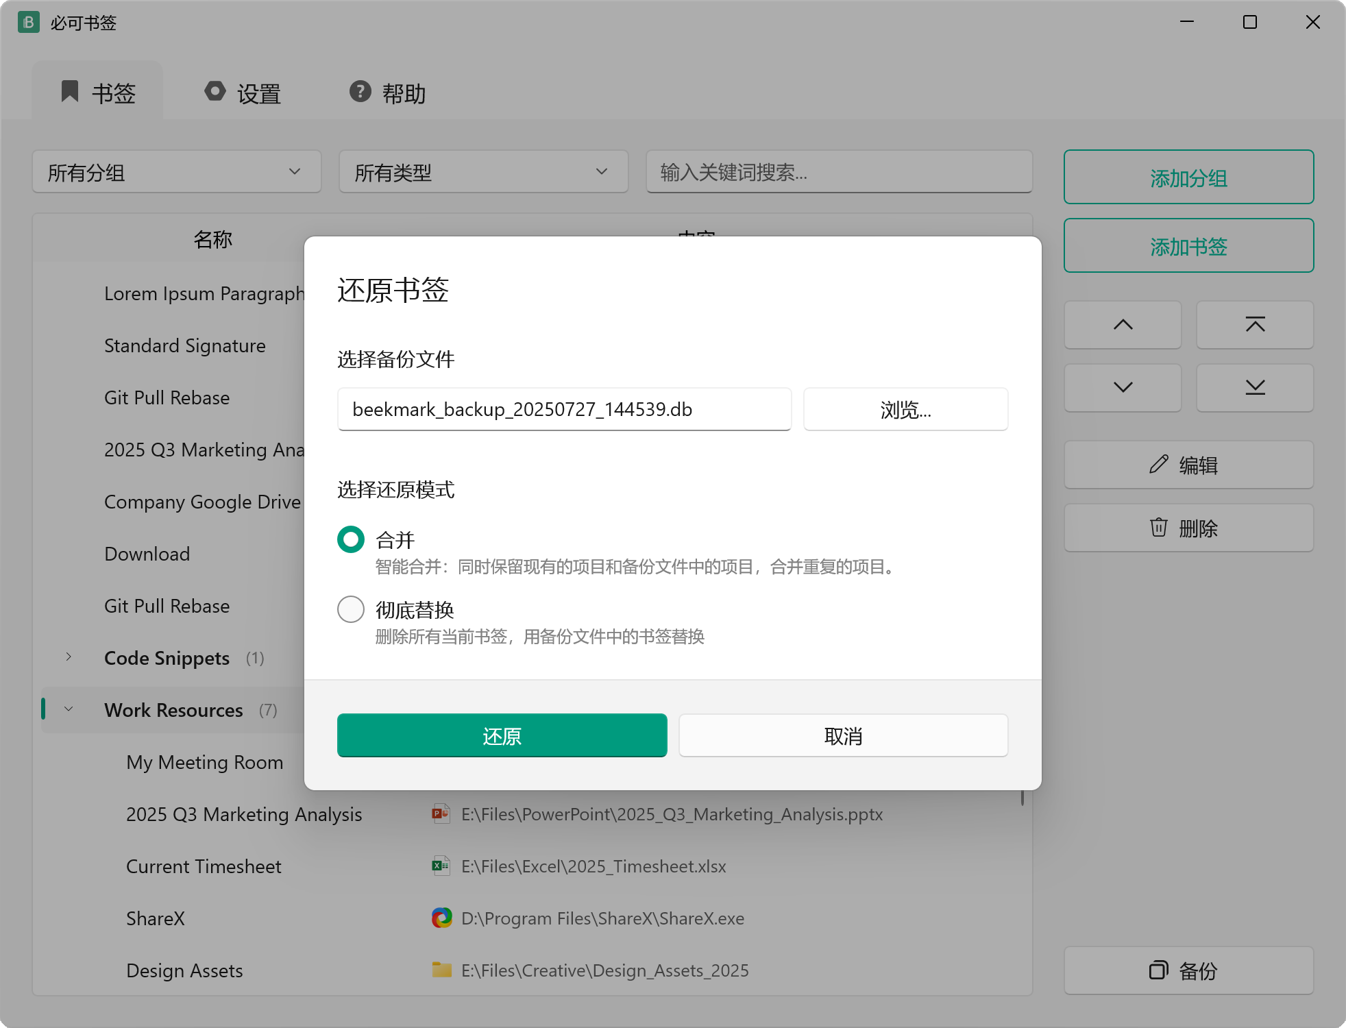This screenshot has width=1346, height=1028.
Task: Click the Excel path 2025_Timesheet.xlsx
Action: [x=594, y=866]
